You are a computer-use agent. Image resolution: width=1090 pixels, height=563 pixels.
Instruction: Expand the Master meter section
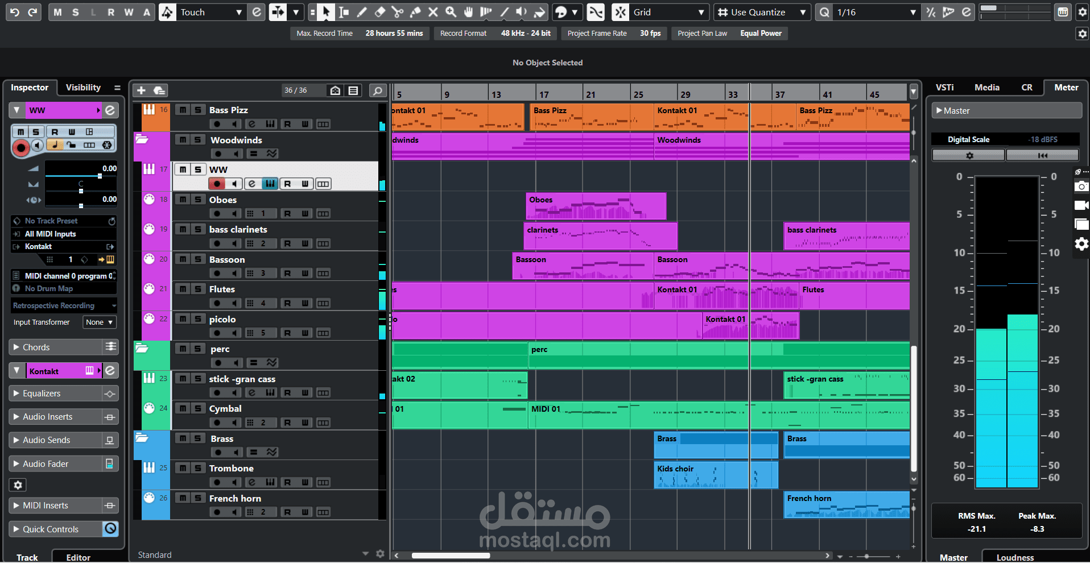(x=1006, y=110)
